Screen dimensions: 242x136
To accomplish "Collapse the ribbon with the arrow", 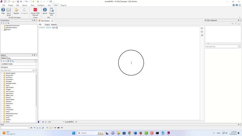I will pos(240,17).
